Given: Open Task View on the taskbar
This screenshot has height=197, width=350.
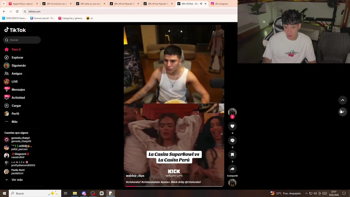Looking at the screenshot, I should pyautogui.click(x=66, y=193).
